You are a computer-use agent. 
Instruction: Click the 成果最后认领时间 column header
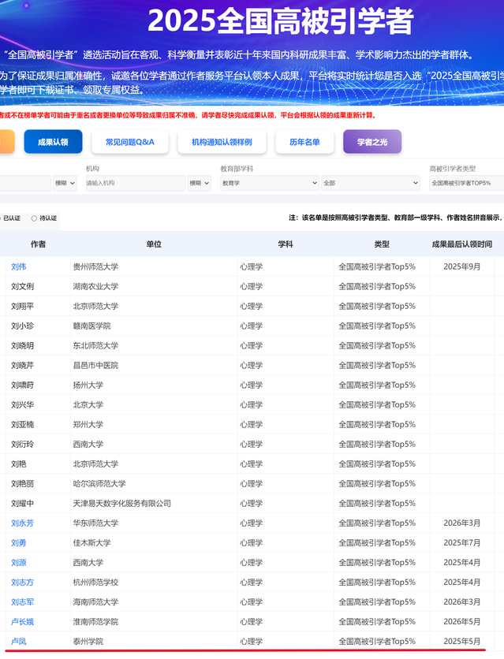(x=462, y=244)
